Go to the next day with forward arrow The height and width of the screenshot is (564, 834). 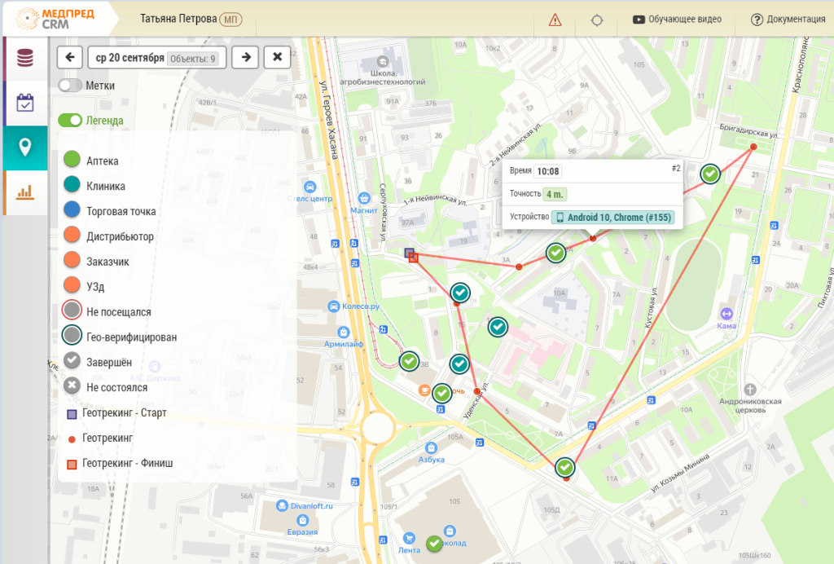click(245, 58)
